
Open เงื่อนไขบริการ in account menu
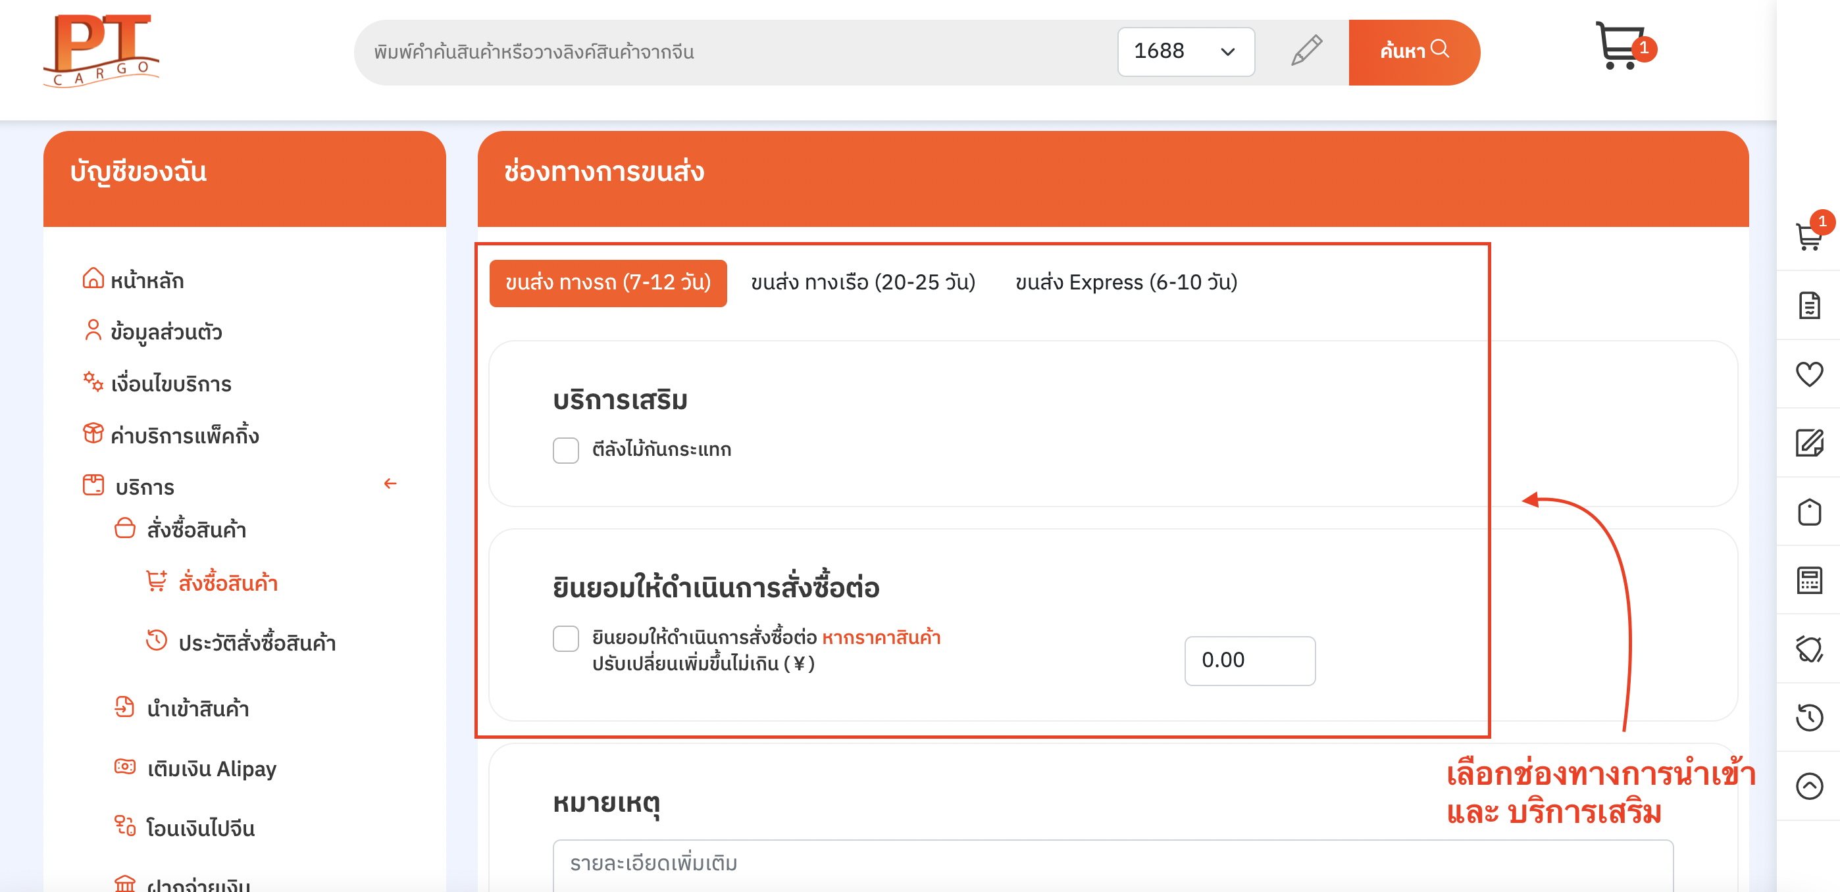[171, 384]
